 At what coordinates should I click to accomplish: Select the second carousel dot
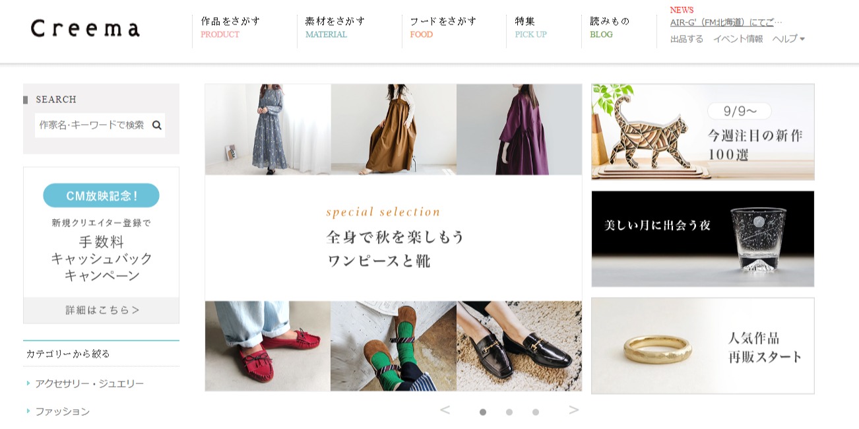point(509,412)
